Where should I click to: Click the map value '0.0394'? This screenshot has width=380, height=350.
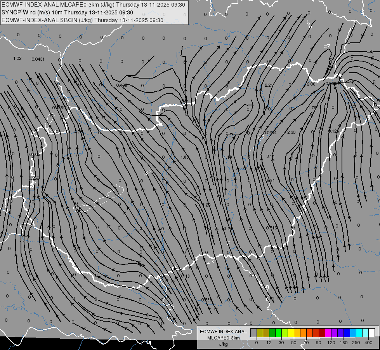pyautogui.click(x=270, y=133)
